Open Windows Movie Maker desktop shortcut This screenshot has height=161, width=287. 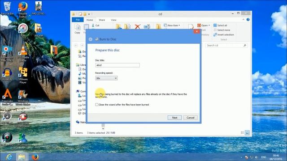coord(23,97)
